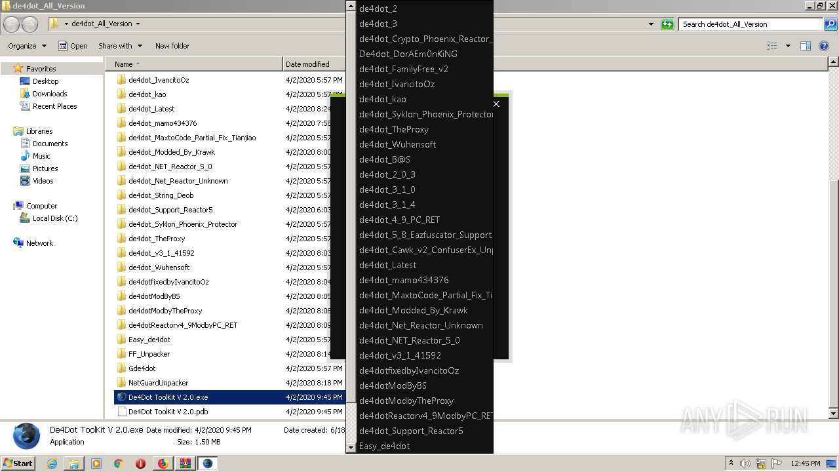Open Desktop in the navigation pane

[x=45, y=81]
